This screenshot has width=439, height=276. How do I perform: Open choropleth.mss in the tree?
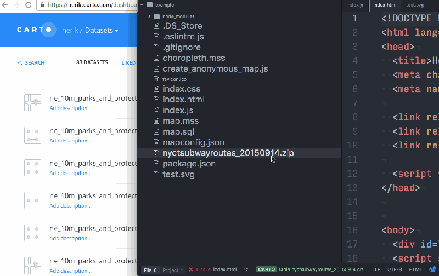click(x=194, y=58)
